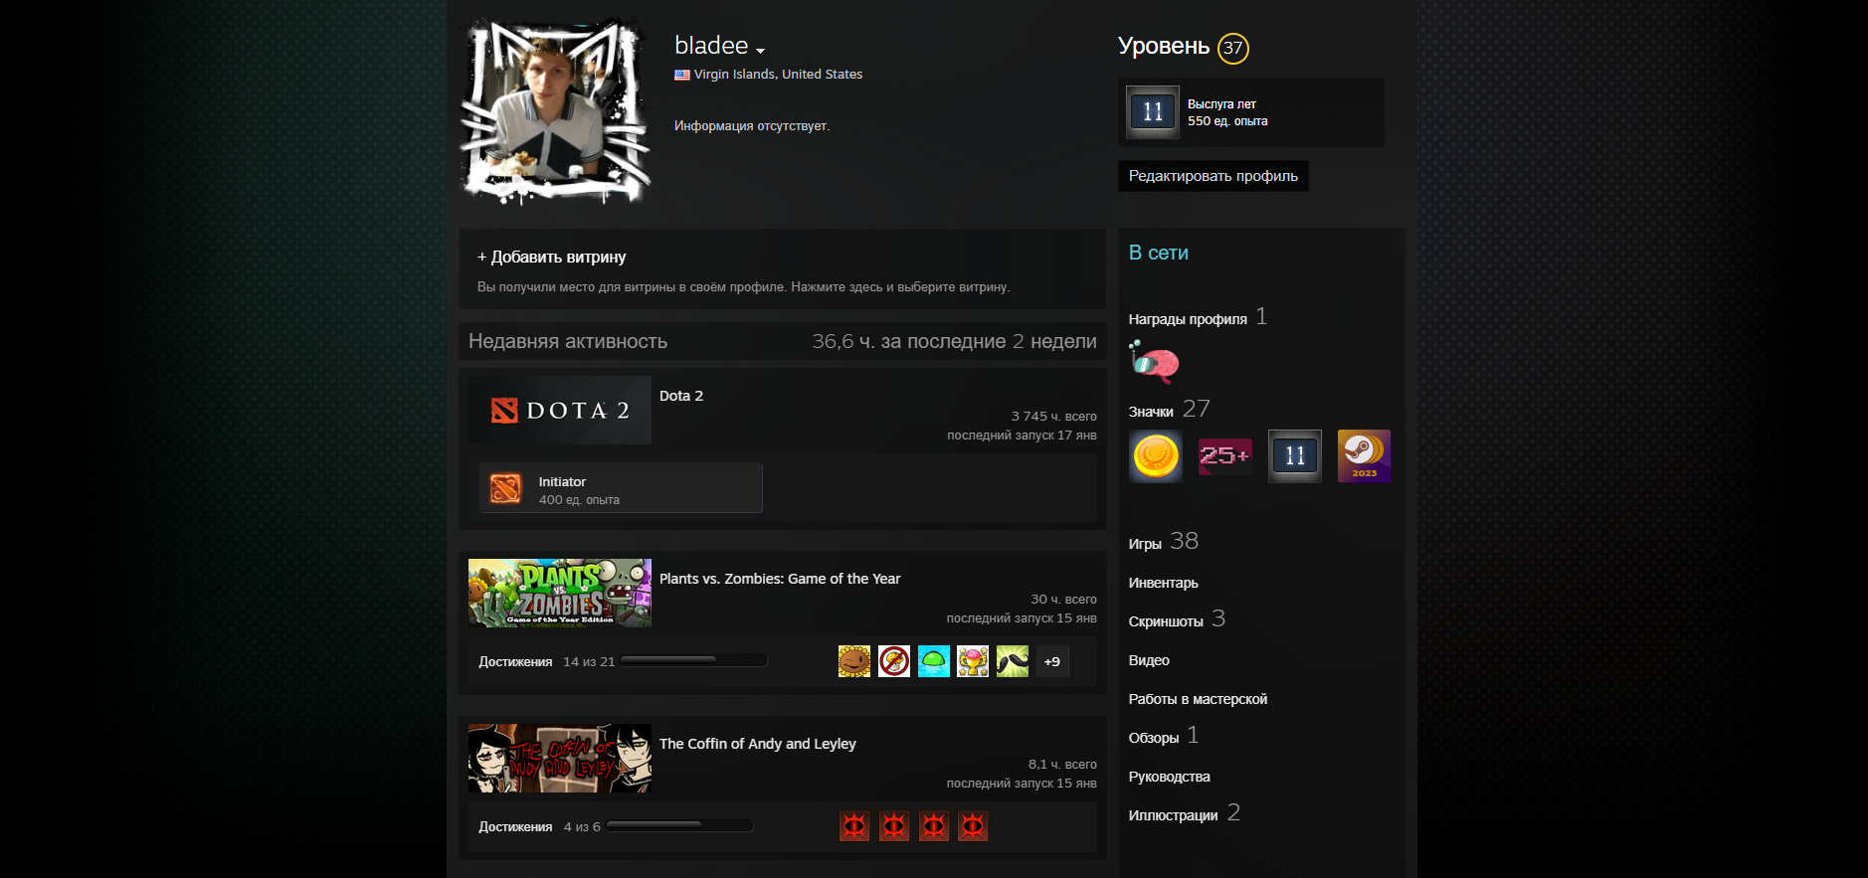This screenshot has height=878, width=1868.
Task: Click '36,6 ч. за последние 2 недели' text
Action: point(954,341)
